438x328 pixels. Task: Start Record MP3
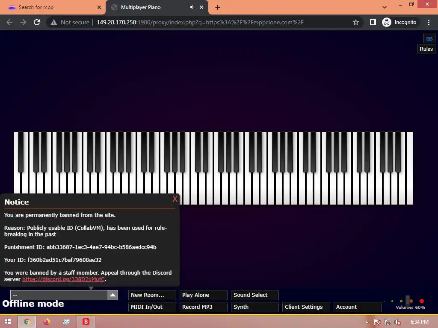point(203,307)
